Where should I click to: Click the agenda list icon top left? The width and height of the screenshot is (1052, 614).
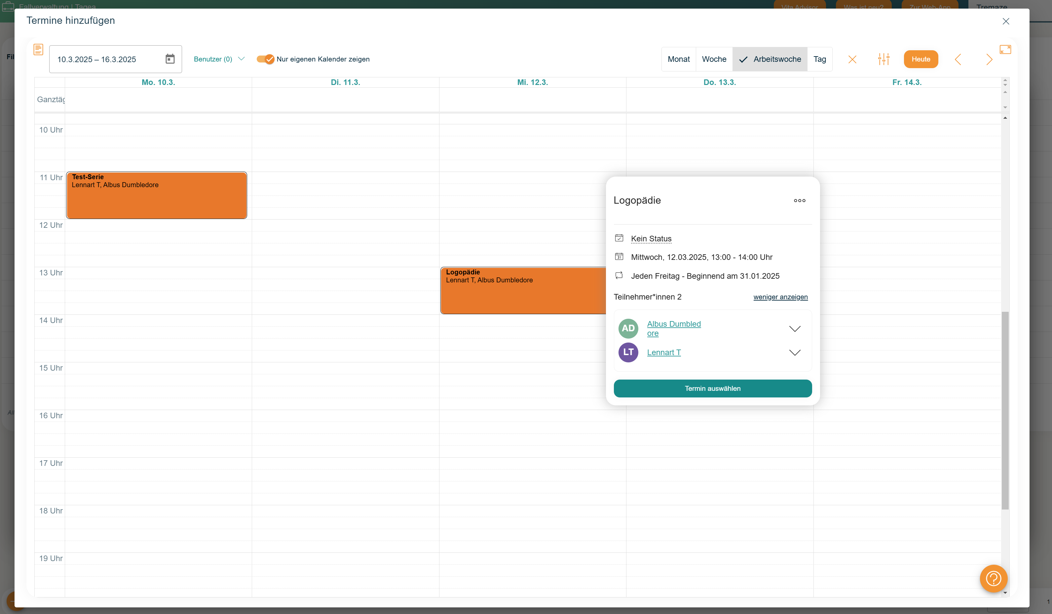pyautogui.click(x=38, y=49)
